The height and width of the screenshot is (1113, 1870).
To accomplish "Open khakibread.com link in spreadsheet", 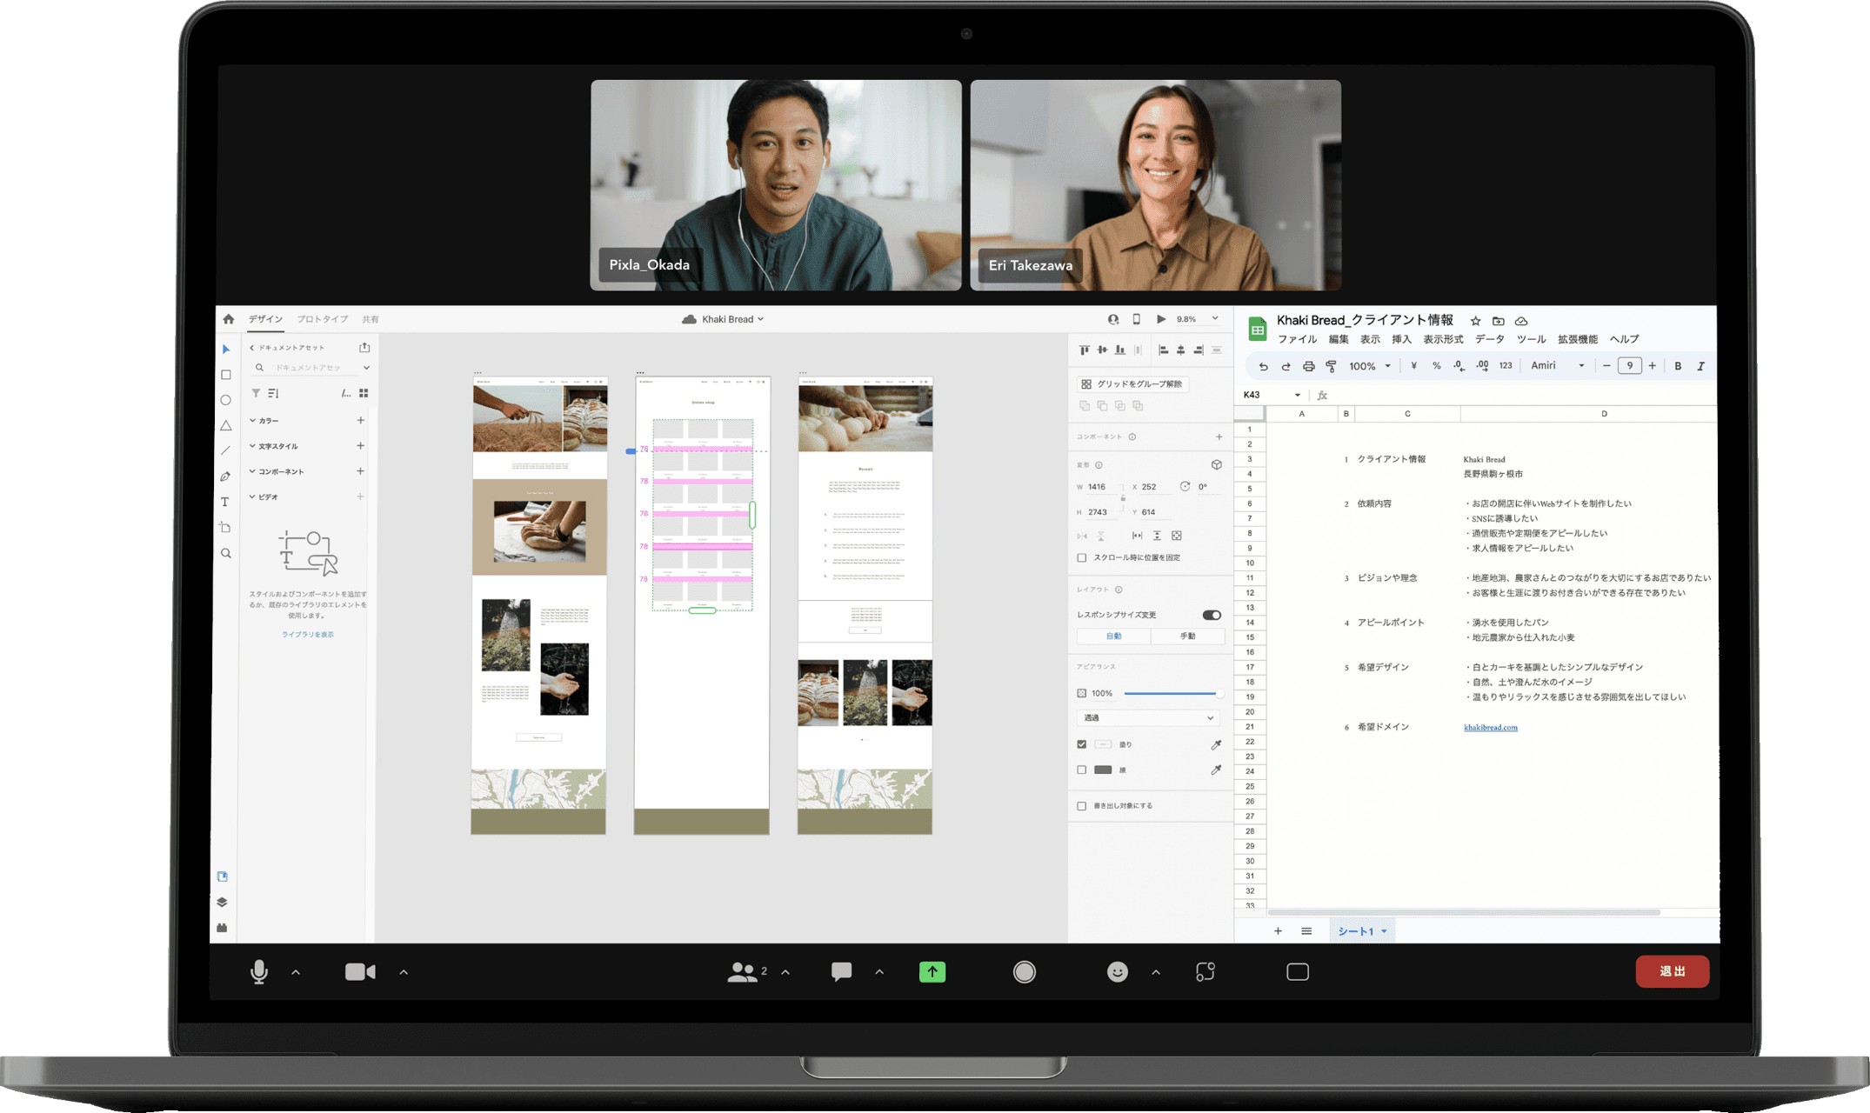I will tap(1490, 727).
